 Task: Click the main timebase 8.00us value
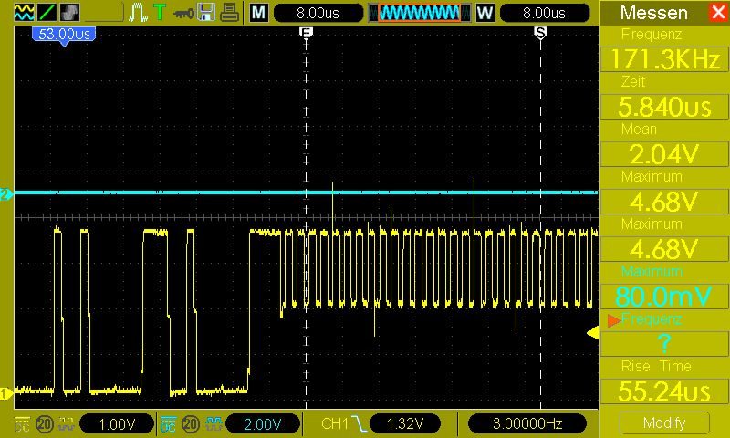tap(318, 13)
